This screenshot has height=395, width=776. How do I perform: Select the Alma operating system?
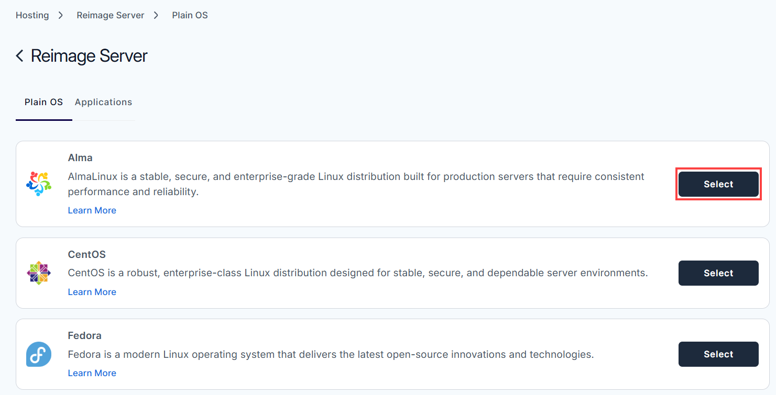coord(718,184)
